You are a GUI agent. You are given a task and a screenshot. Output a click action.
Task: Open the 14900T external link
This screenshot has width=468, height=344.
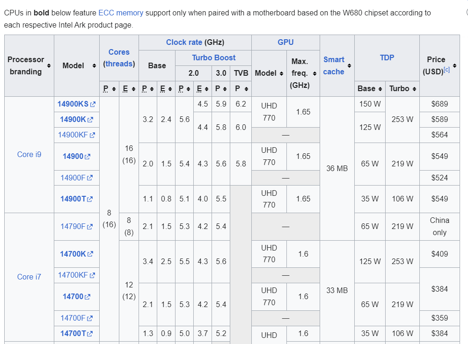(76, 199)
